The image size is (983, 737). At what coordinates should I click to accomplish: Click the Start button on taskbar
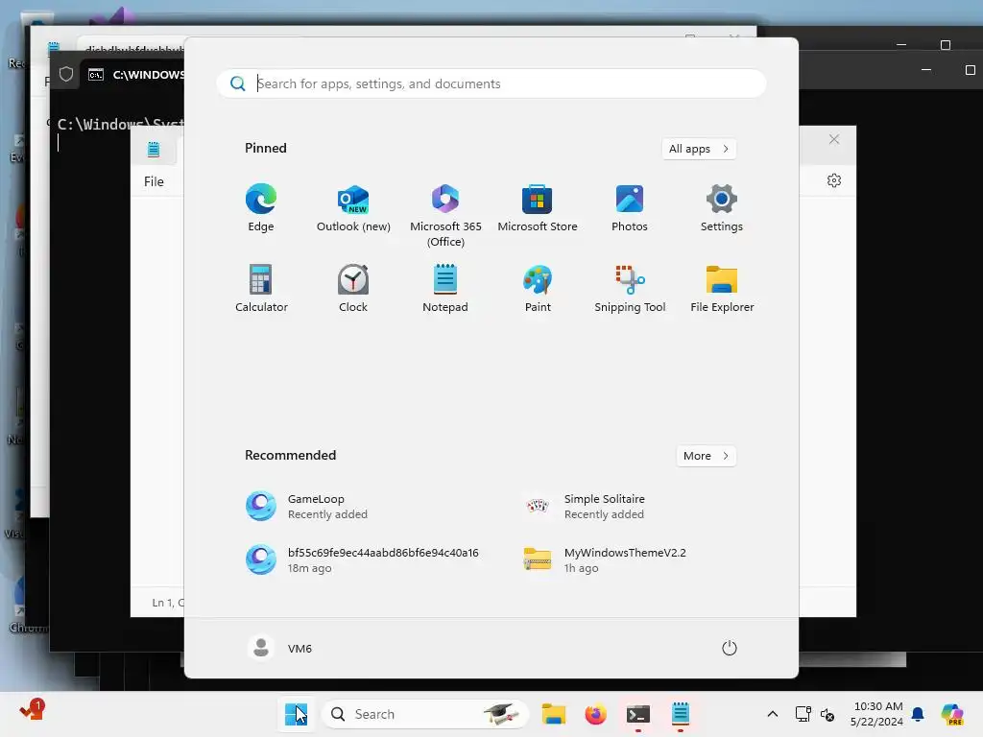tap(296, 714)
